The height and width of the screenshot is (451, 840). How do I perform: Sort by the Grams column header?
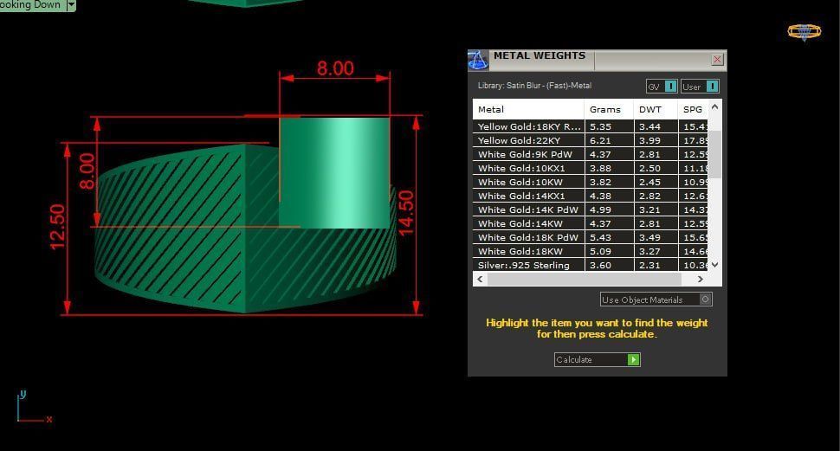609,109
